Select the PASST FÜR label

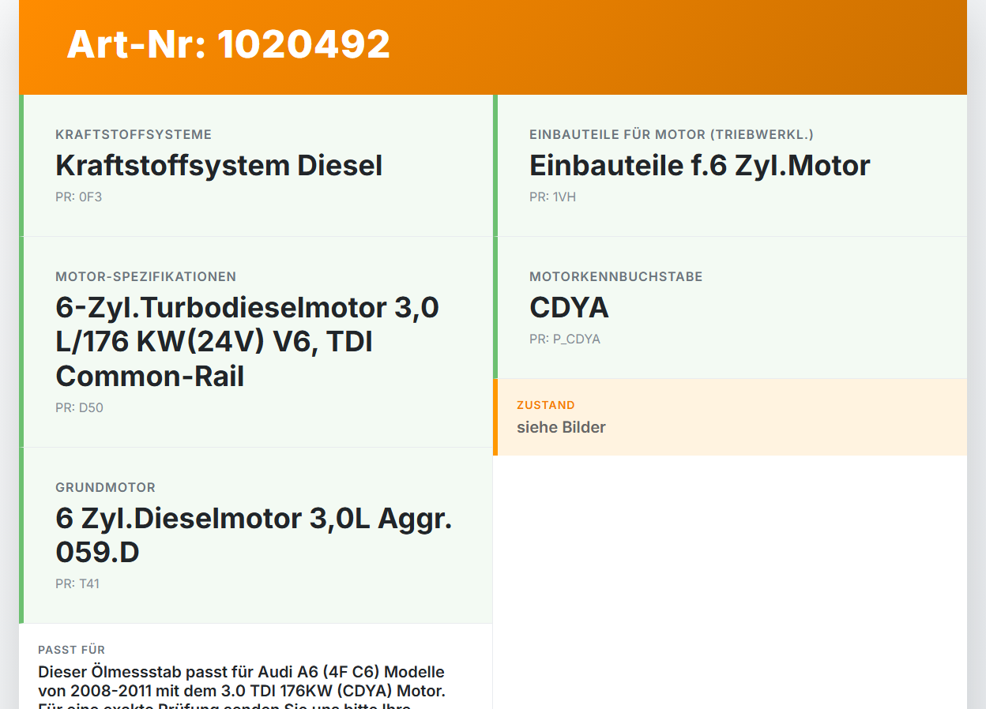72,650
